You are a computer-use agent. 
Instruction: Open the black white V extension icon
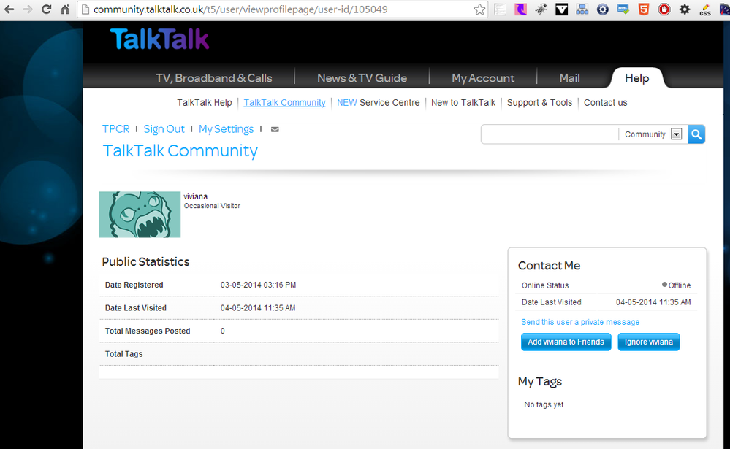(x=561, y=9)
